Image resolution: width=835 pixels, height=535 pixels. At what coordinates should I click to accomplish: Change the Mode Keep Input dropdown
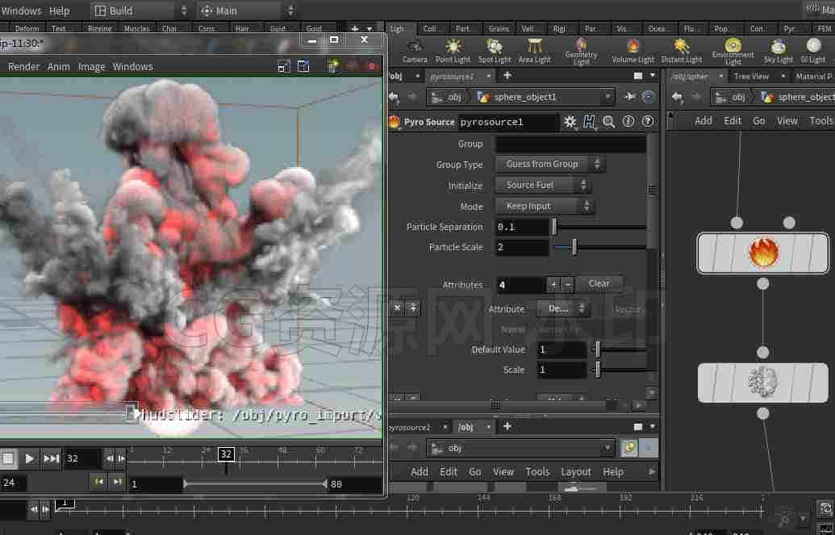pos(545,207)
